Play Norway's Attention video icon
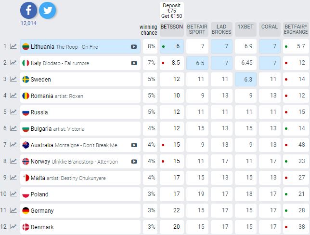Screen dimensions: 310x235 pos(134,162)
